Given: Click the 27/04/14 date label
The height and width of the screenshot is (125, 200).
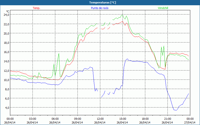Looking at the screenshot, I should point(190,122).
